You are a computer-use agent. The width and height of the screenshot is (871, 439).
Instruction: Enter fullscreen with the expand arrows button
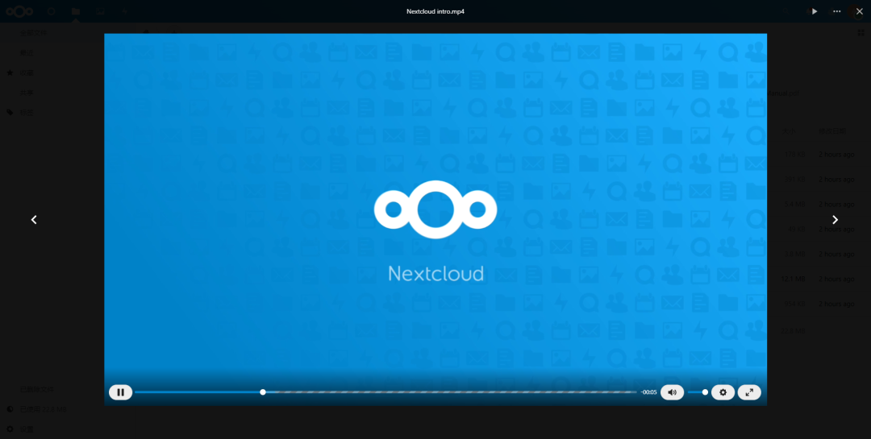point(749,392)
